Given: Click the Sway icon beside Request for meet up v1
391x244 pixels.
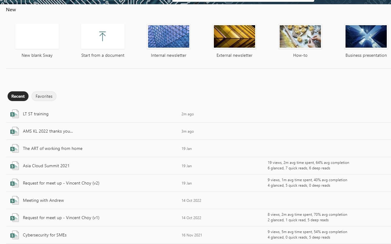Looking at the screenshot, I should click(x=14, y=218).
